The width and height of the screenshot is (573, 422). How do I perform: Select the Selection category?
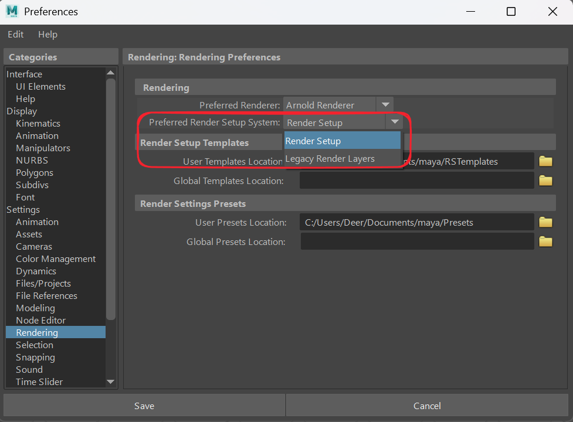pos(35,345)
